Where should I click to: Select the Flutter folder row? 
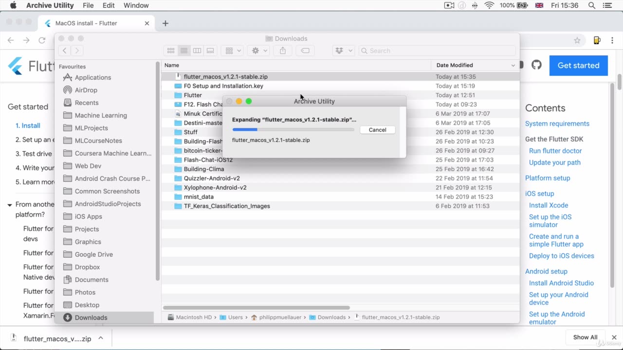point(340,95)
